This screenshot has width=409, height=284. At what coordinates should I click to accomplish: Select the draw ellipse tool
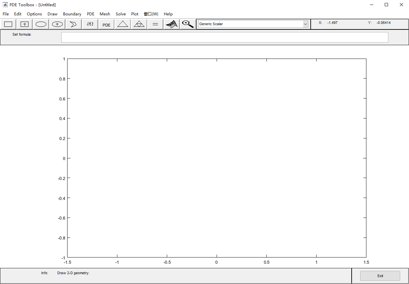click(41, 24)
